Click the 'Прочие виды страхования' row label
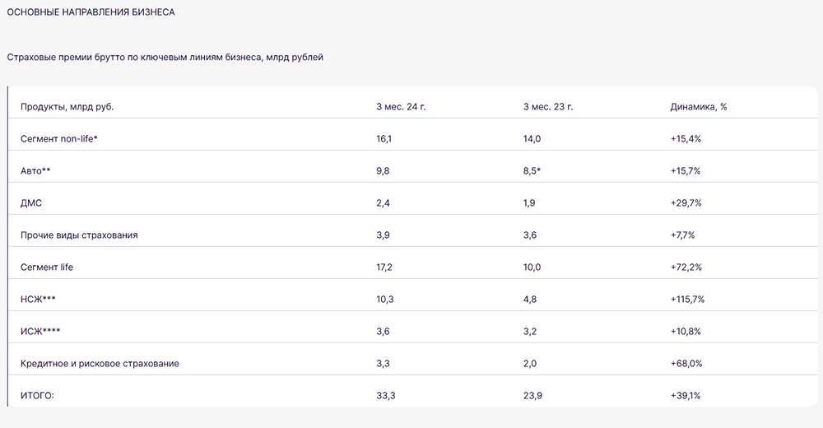This screenshot has height=428, width=823. [x=79, y=235]
